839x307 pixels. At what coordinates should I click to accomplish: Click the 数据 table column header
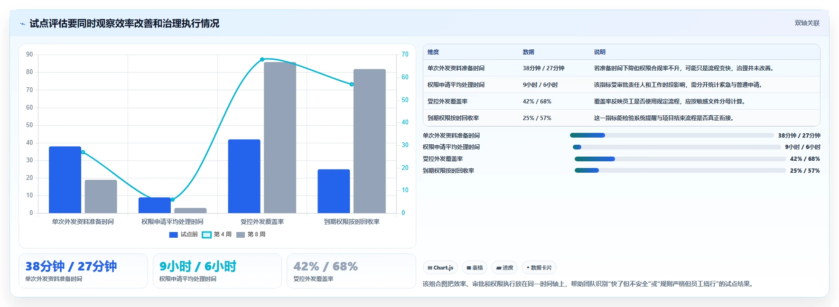(x=529, y=52)
